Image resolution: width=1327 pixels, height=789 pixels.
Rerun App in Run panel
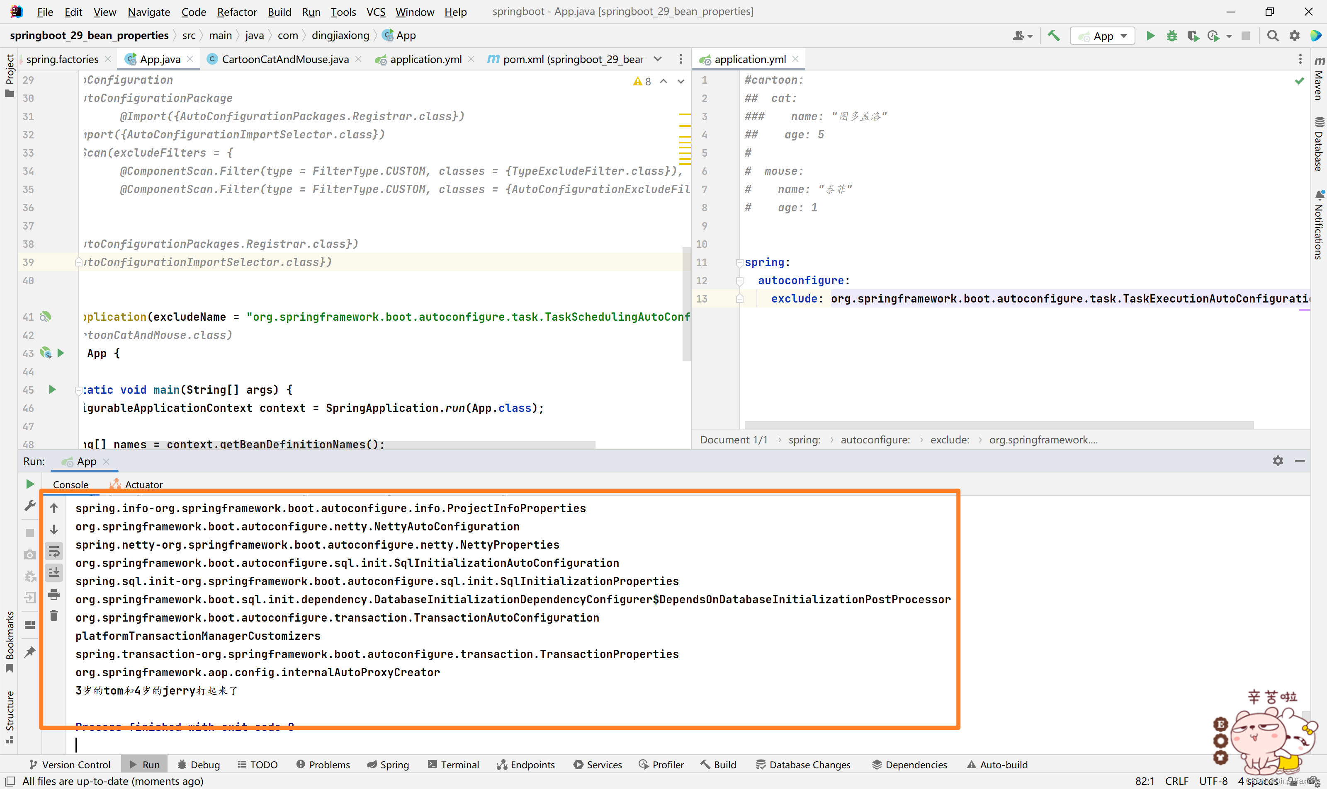[30, 484]
